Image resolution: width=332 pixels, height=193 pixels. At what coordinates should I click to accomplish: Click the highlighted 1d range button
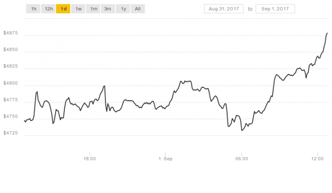(63, 9)
